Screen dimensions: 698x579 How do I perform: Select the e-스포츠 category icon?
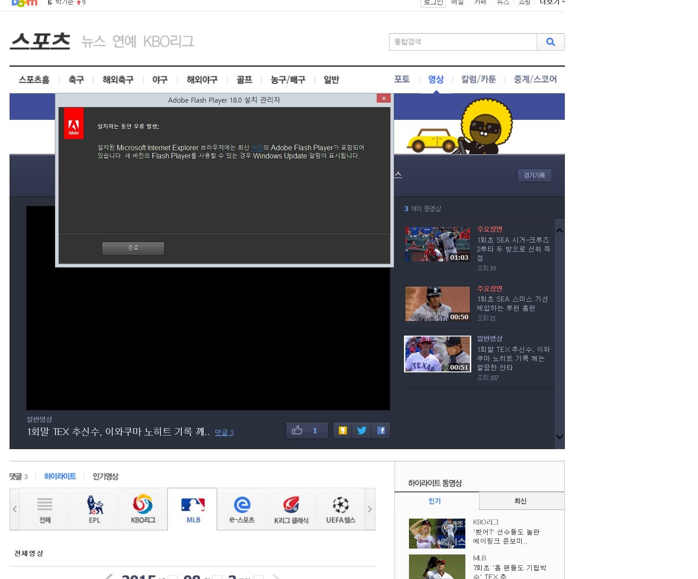(242, 509)
